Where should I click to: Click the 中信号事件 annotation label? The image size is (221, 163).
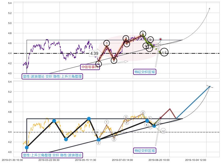[x=90, y=67]
